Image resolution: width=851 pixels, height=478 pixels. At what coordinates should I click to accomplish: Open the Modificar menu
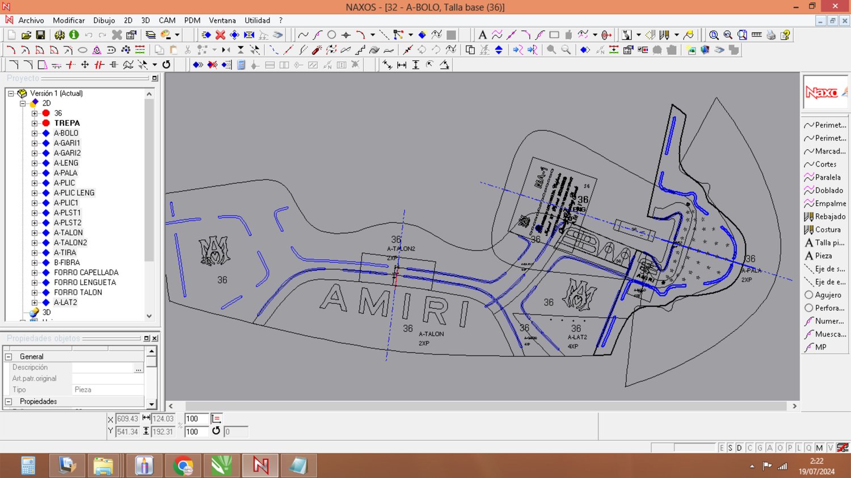point(69,20)
